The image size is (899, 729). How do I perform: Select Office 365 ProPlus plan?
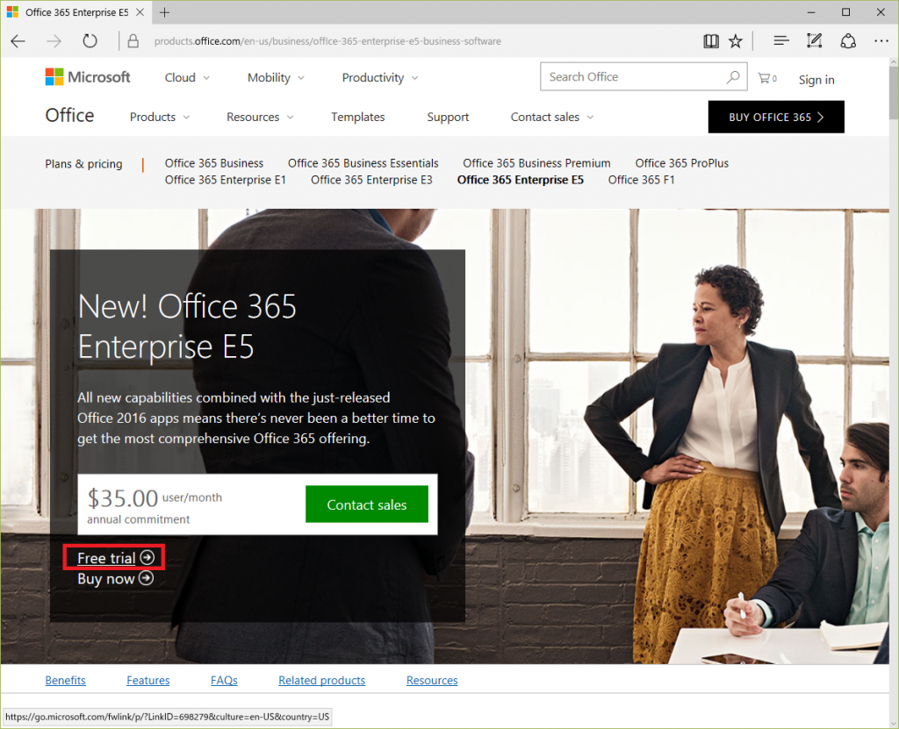[x=681, y=163]
